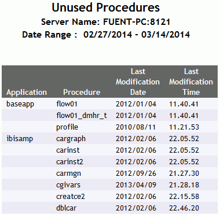Screen dimensions: 220x214
Task: Choose the cargraph procedure
Action: pyautogui.click(x=71, y=139)
